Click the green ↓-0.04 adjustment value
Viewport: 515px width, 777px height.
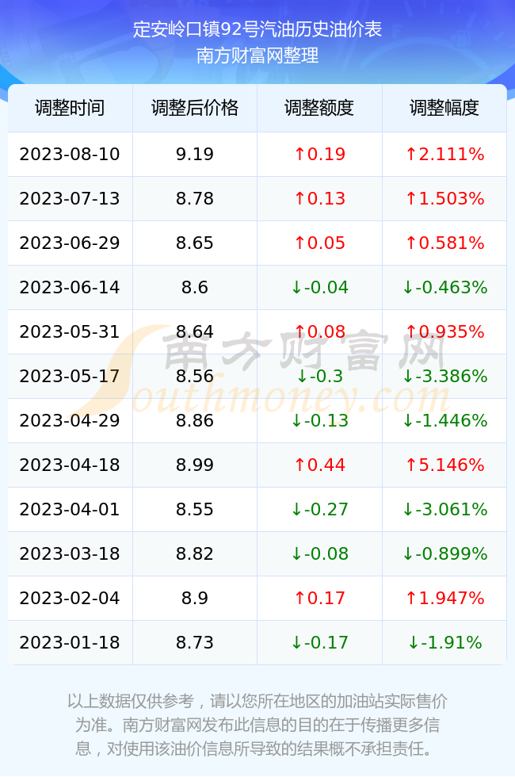tap(319, 287)
